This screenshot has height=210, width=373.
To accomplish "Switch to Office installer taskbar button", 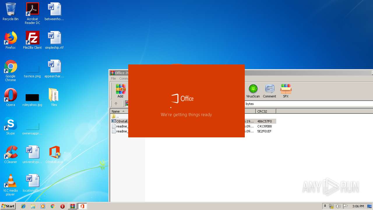I will pos(82,206).
